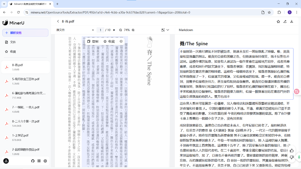Go back using the arrow beside 8-脊.pdf
301x169 pixels.
point(58,22)
